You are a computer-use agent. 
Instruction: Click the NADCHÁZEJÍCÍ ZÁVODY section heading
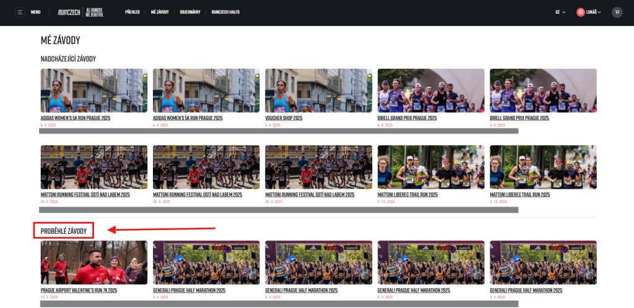(68, 59)
